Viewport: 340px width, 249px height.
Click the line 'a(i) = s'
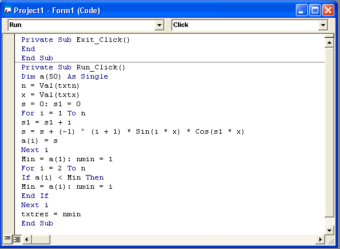(x=39, y=141)
